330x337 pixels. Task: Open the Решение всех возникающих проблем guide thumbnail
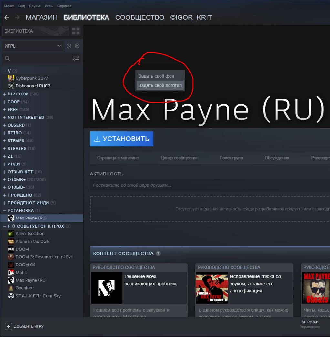[107, 288]
